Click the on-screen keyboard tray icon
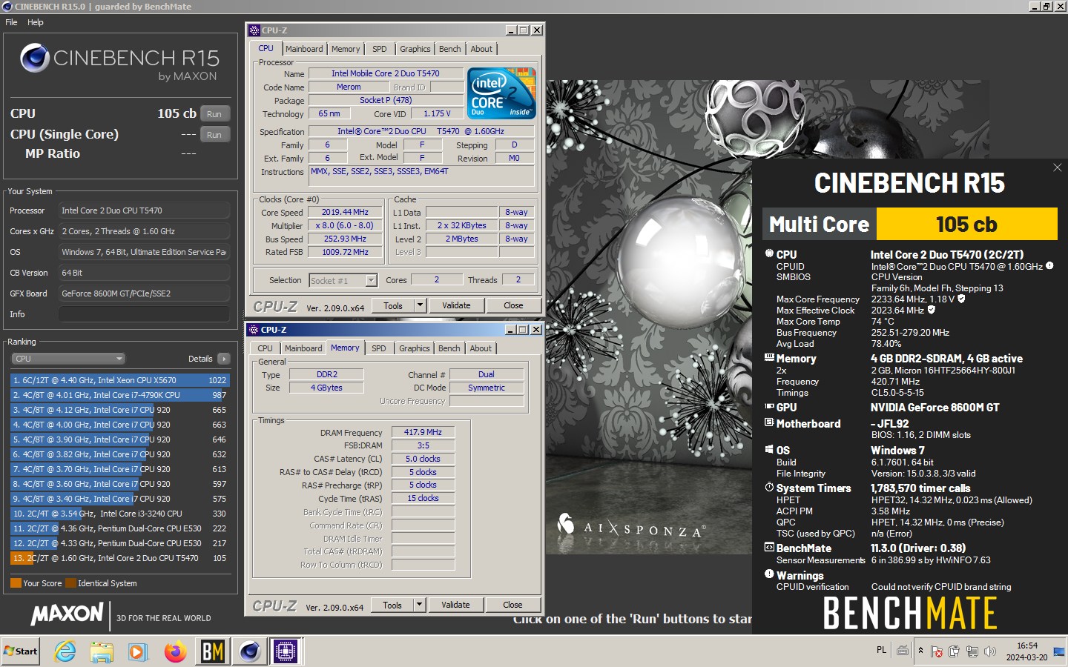1068x667 pixels. tap(903, 651)
